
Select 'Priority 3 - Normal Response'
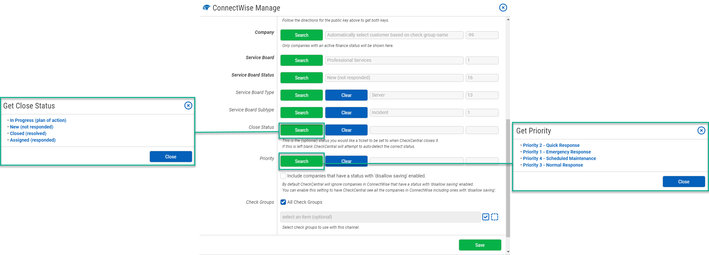[564, 165]
